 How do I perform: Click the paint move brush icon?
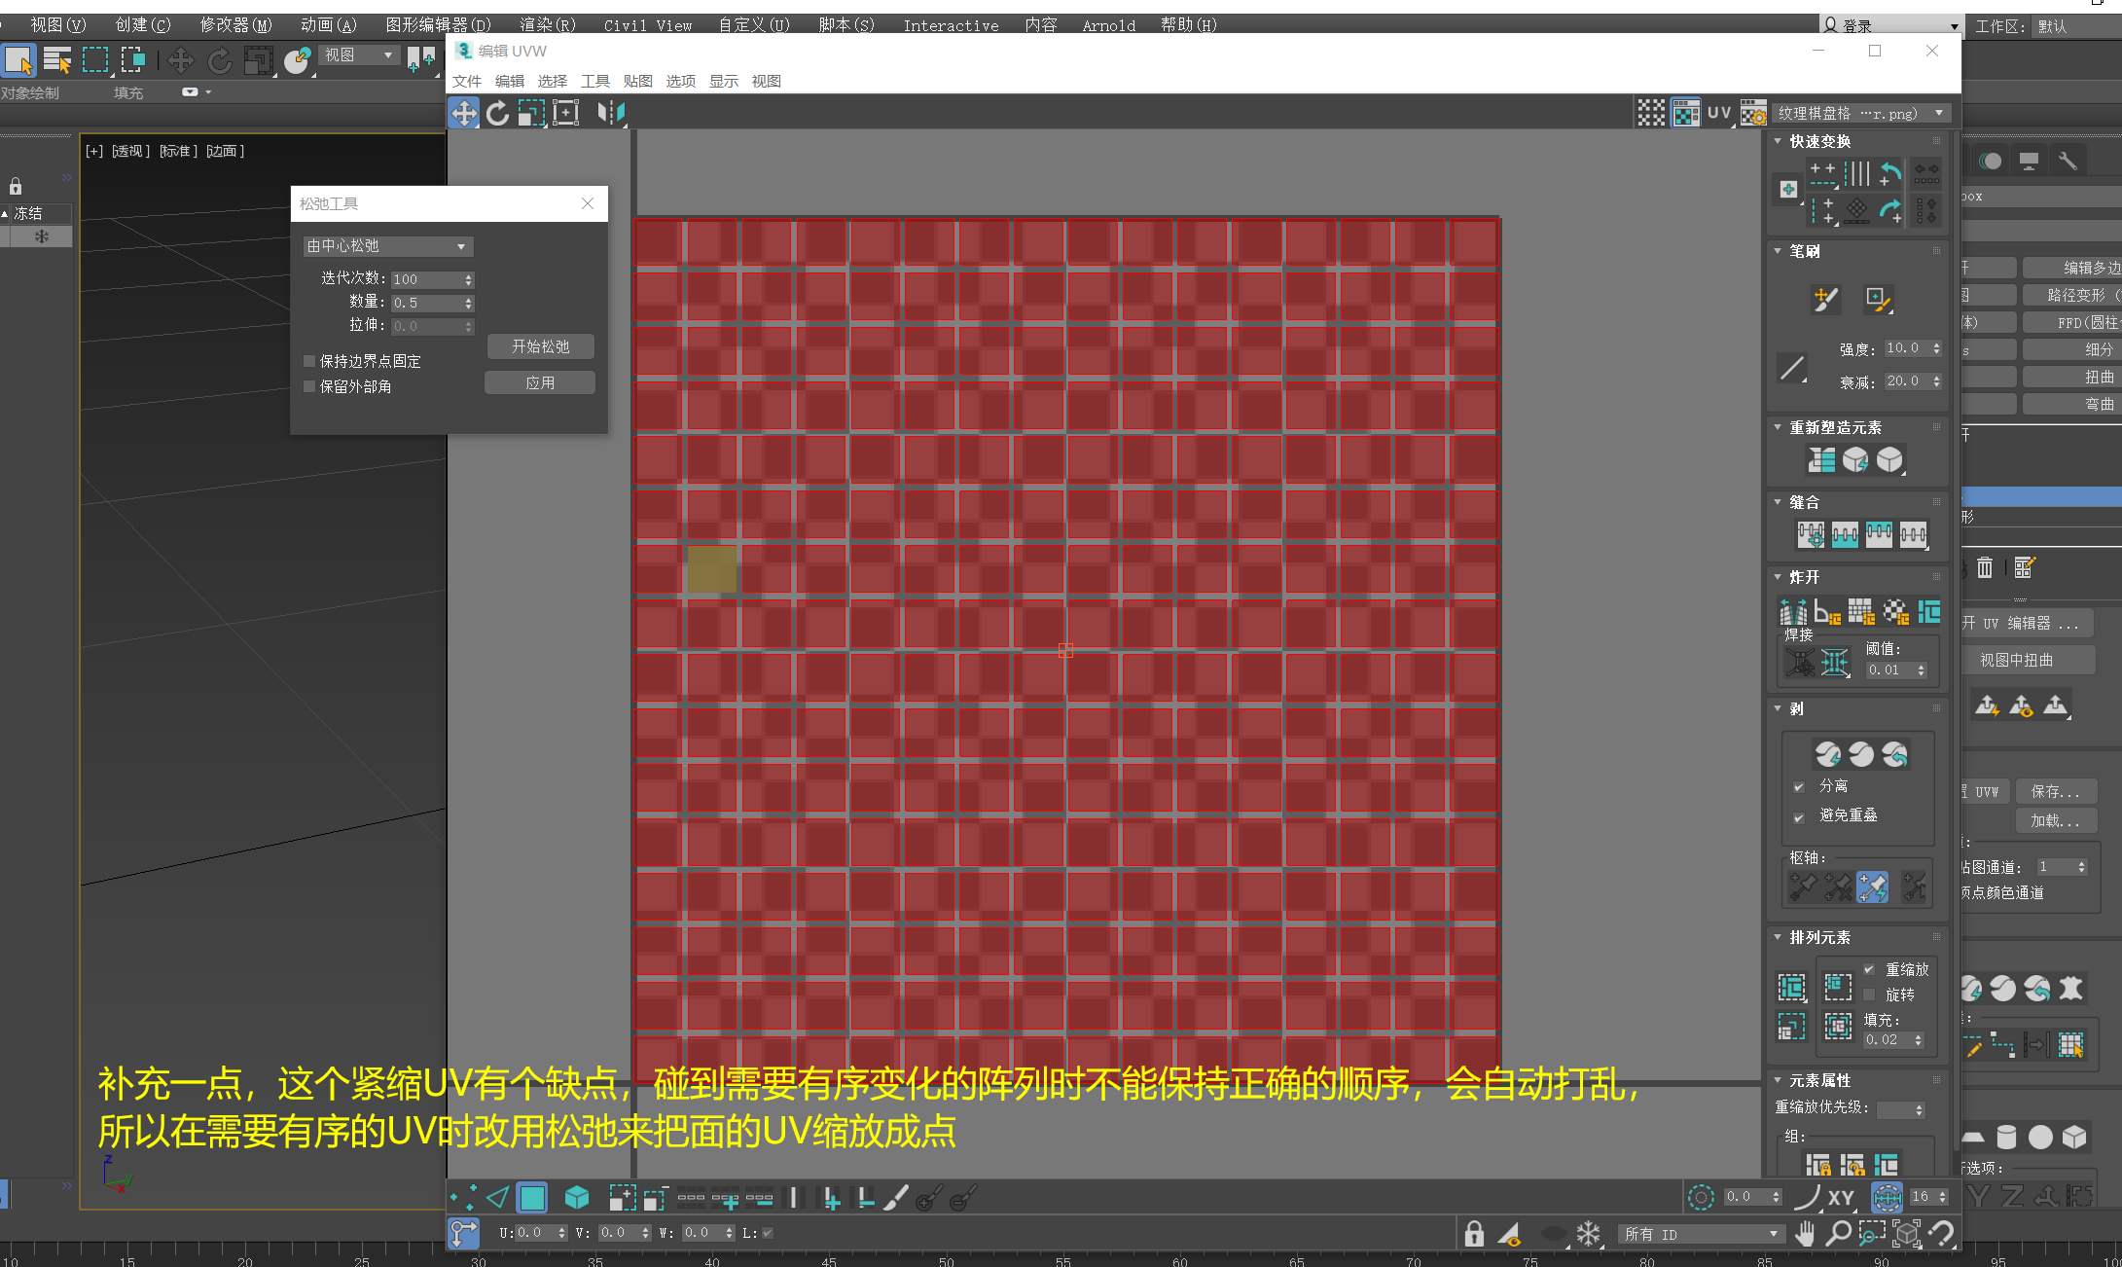click(1825, 299)
